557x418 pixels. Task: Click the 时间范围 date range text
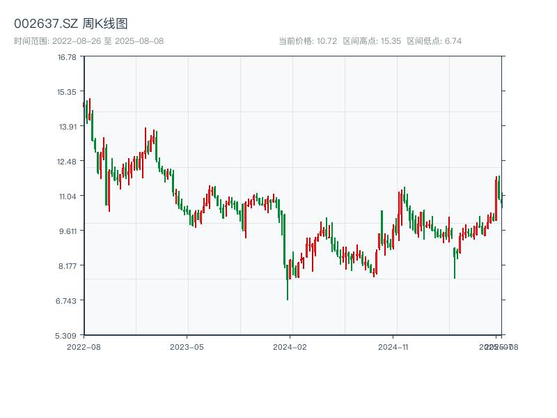point(88,41)
